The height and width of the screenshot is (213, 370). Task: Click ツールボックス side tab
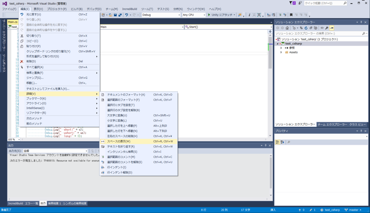coord(4,63)
